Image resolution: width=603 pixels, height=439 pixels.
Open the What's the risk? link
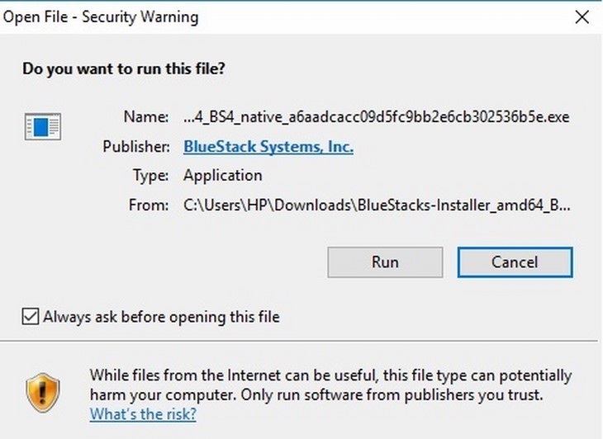tap(143, 414)
